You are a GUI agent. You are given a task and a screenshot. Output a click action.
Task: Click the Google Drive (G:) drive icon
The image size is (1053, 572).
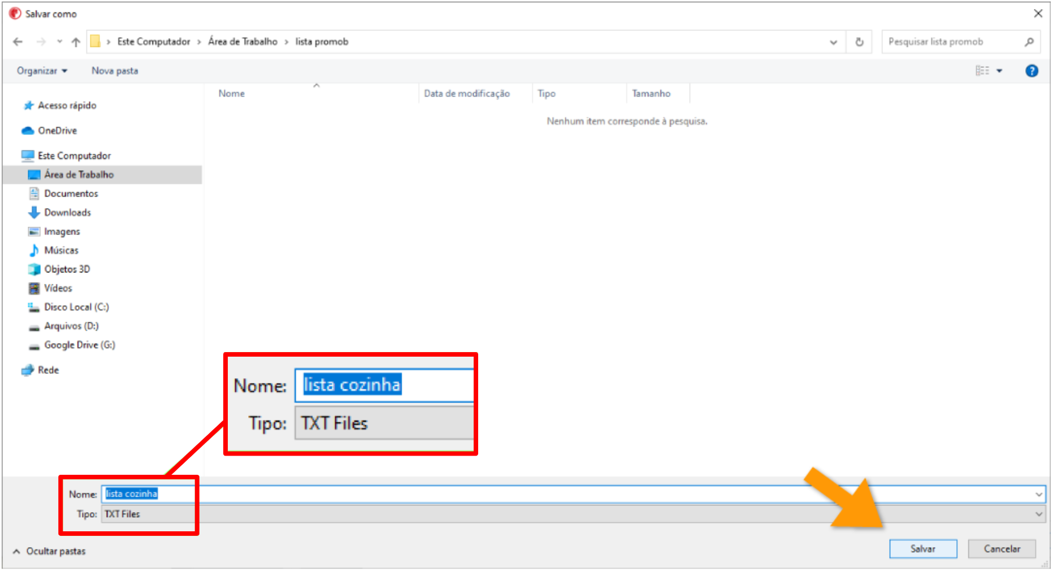pyautogui.click(x=34, y=346)
